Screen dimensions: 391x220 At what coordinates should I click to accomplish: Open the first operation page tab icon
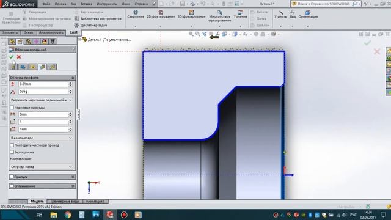[13, 67]
